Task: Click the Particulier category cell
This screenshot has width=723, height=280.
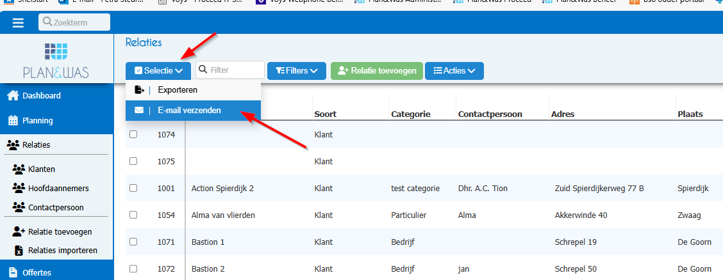Action: [408, 215]
